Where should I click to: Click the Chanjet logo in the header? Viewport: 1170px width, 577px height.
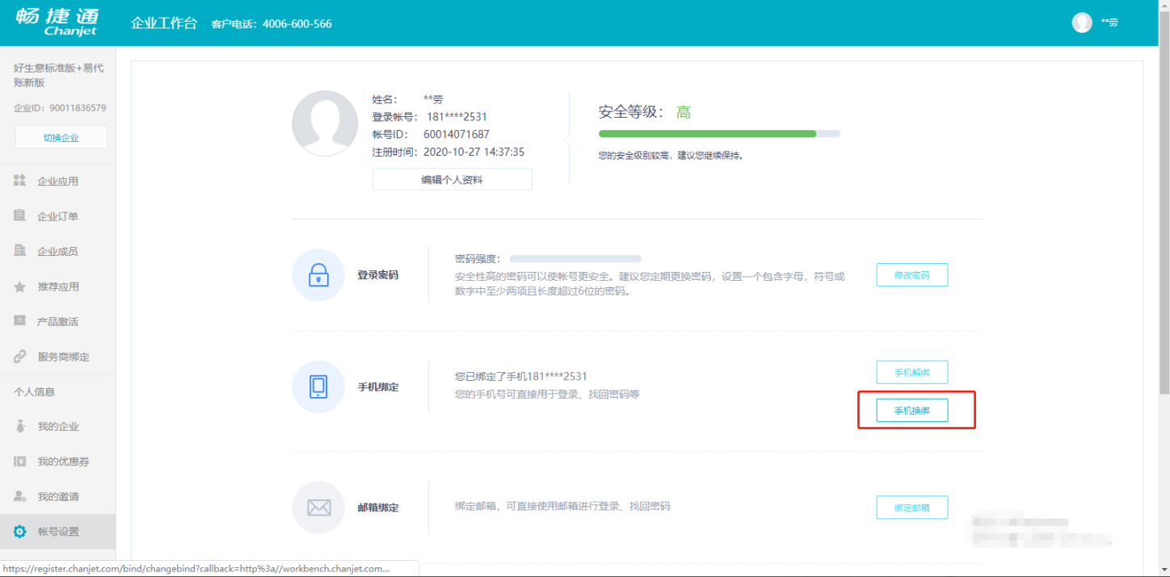[57, 22]
